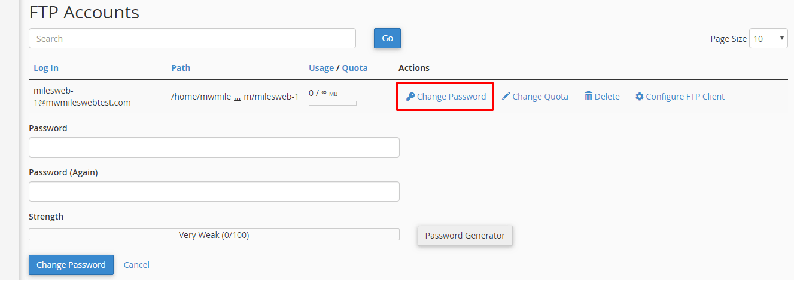
Task: Sort by Quota column header
Action: 355,68
